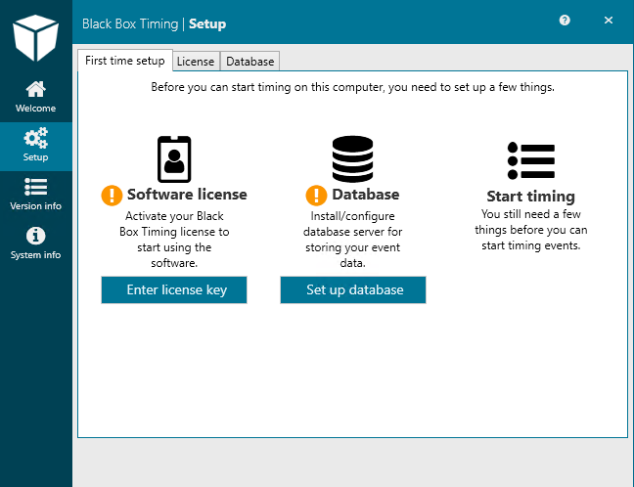Switch to the Database tab
This screenshot has height=487, width=634.
coord(249,62)
